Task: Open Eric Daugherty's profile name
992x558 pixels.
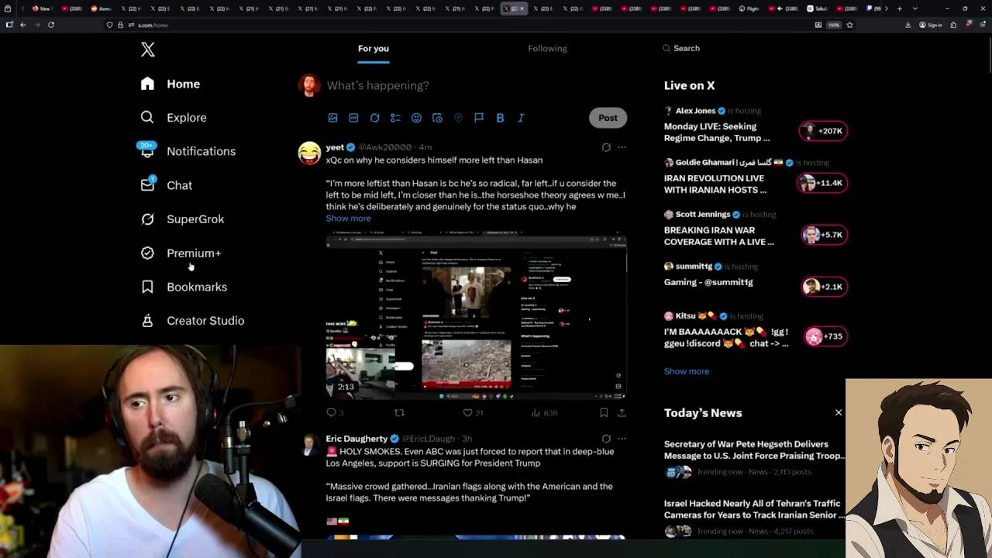Action: (x=356, y=439)
